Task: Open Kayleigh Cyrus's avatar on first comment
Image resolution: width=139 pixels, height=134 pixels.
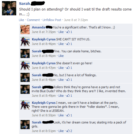Action: [25, 42]
